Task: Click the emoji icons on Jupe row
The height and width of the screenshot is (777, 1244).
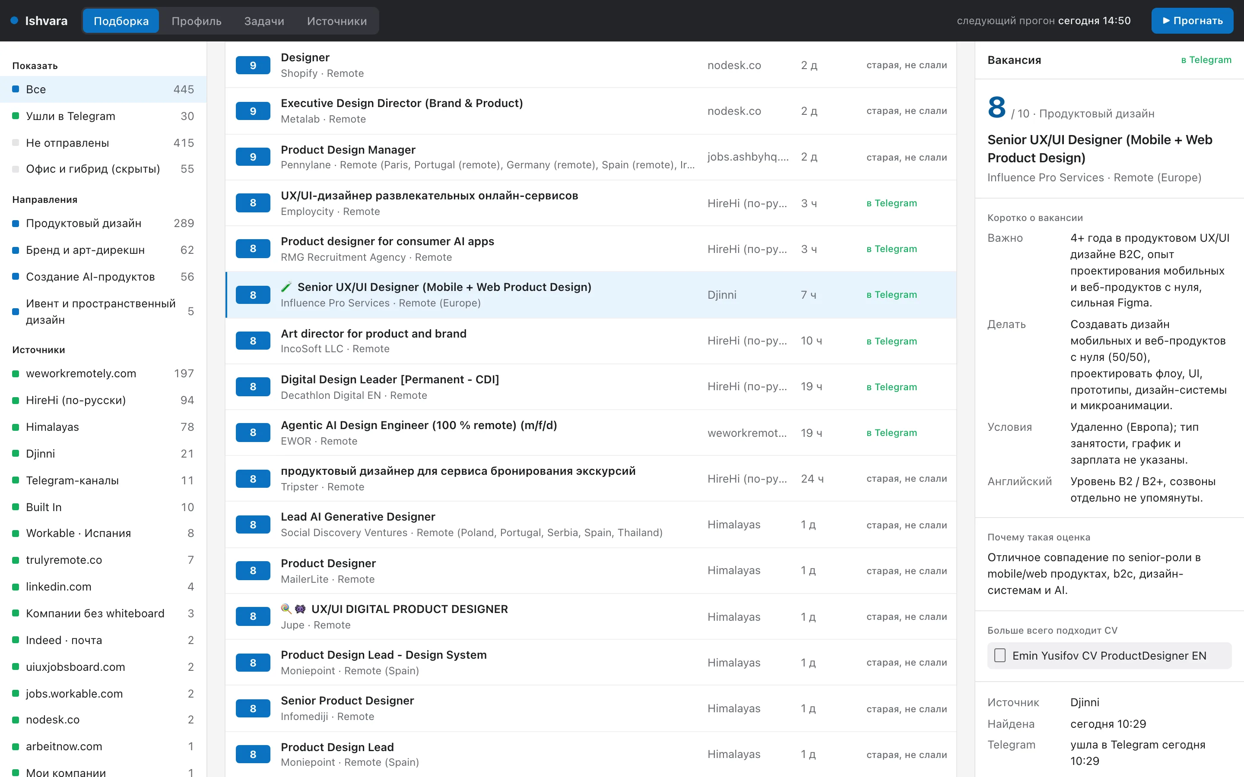Action: click(x=294, y=609)
